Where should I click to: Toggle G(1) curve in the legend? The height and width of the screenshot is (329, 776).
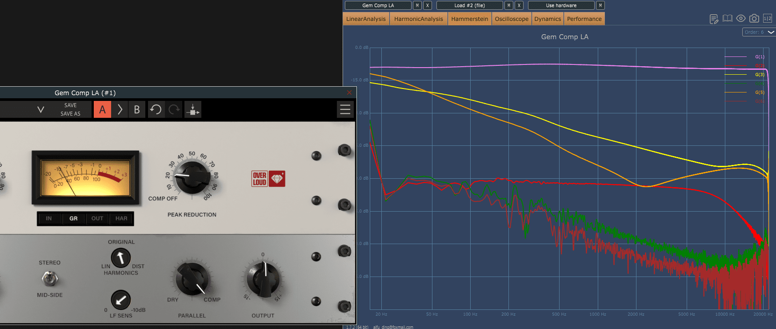[760, 57]
